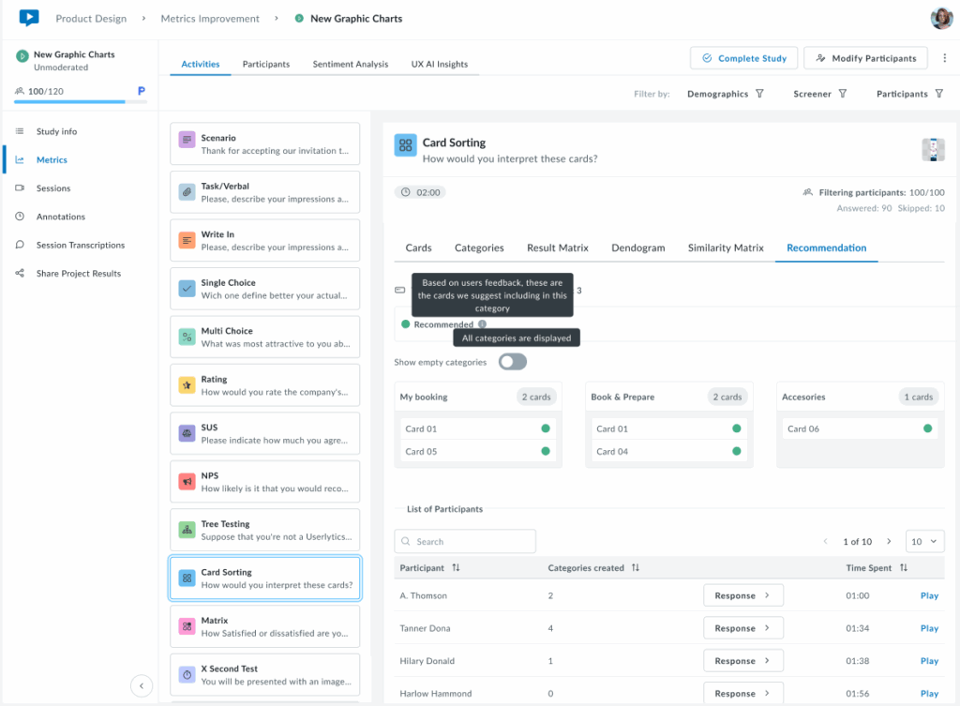
Task: Click the info icon beside Recommended
Action: click(x=482, y=324)
